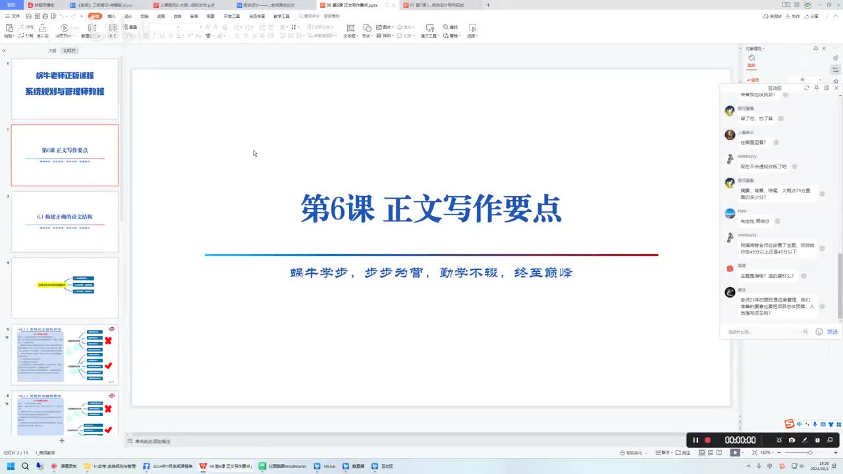Open the 动画 ribbon tab
Screen dimensions: 843x474
[x=161, y=16]
